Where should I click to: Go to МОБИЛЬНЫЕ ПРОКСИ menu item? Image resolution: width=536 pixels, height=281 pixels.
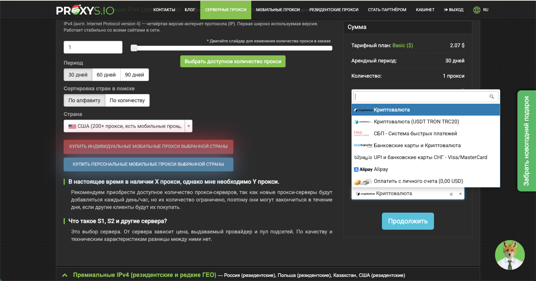[278, 10]
